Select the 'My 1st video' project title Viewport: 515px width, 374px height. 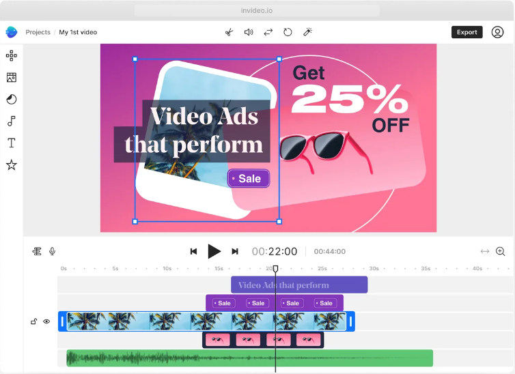78,32
